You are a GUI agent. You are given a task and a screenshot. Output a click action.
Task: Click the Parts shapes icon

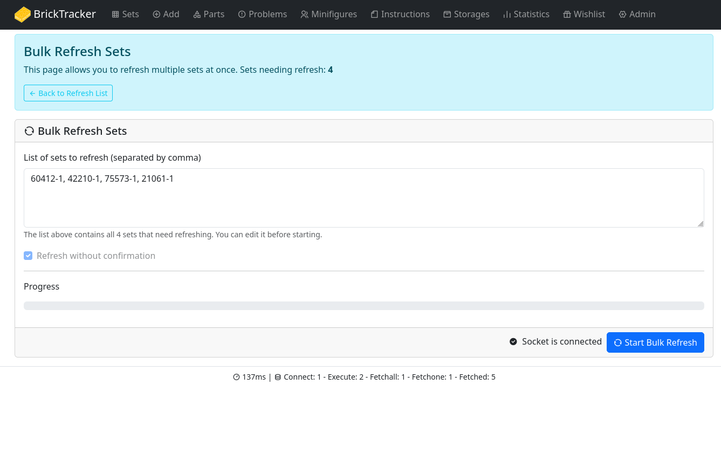[197, 15]
